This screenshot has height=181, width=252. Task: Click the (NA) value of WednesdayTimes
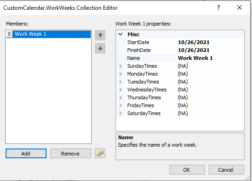click(183, 90)
